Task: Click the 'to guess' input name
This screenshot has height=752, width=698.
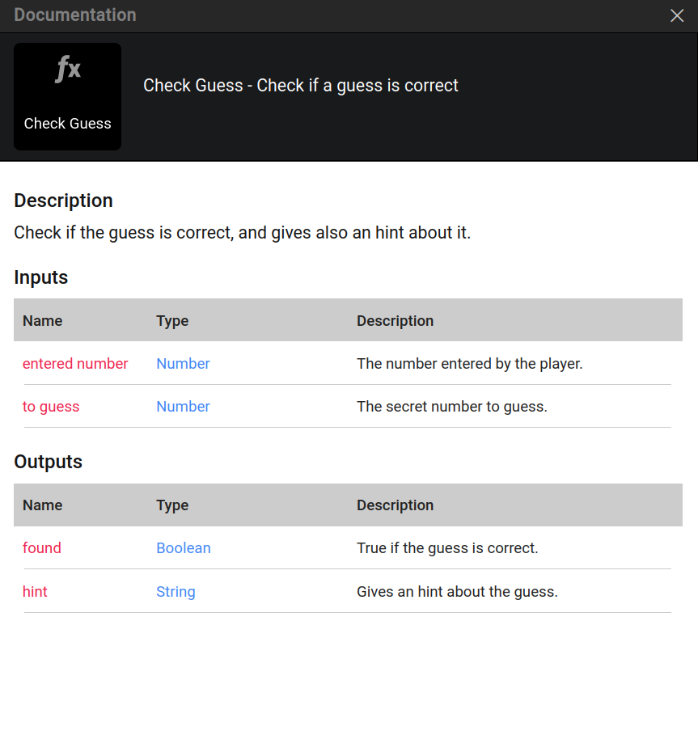Action: pos(51,407)
